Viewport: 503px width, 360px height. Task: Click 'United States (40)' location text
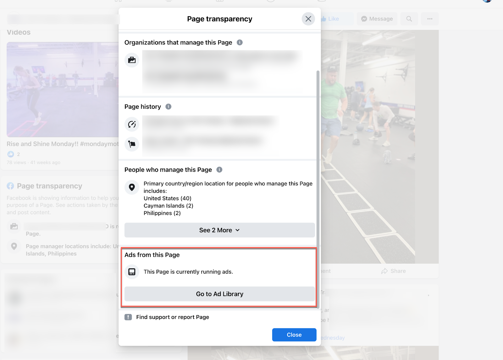point(168,198)
